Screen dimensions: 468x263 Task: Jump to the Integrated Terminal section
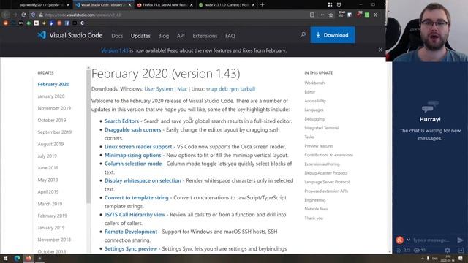(x=322, y=128)
